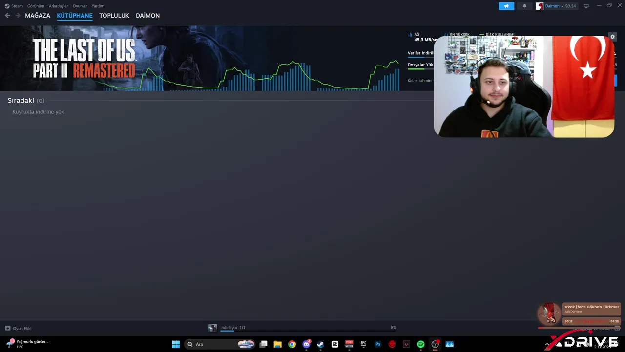Open the Arkadaşlar menu
625x352 pixels.
(x=59, y=6)
